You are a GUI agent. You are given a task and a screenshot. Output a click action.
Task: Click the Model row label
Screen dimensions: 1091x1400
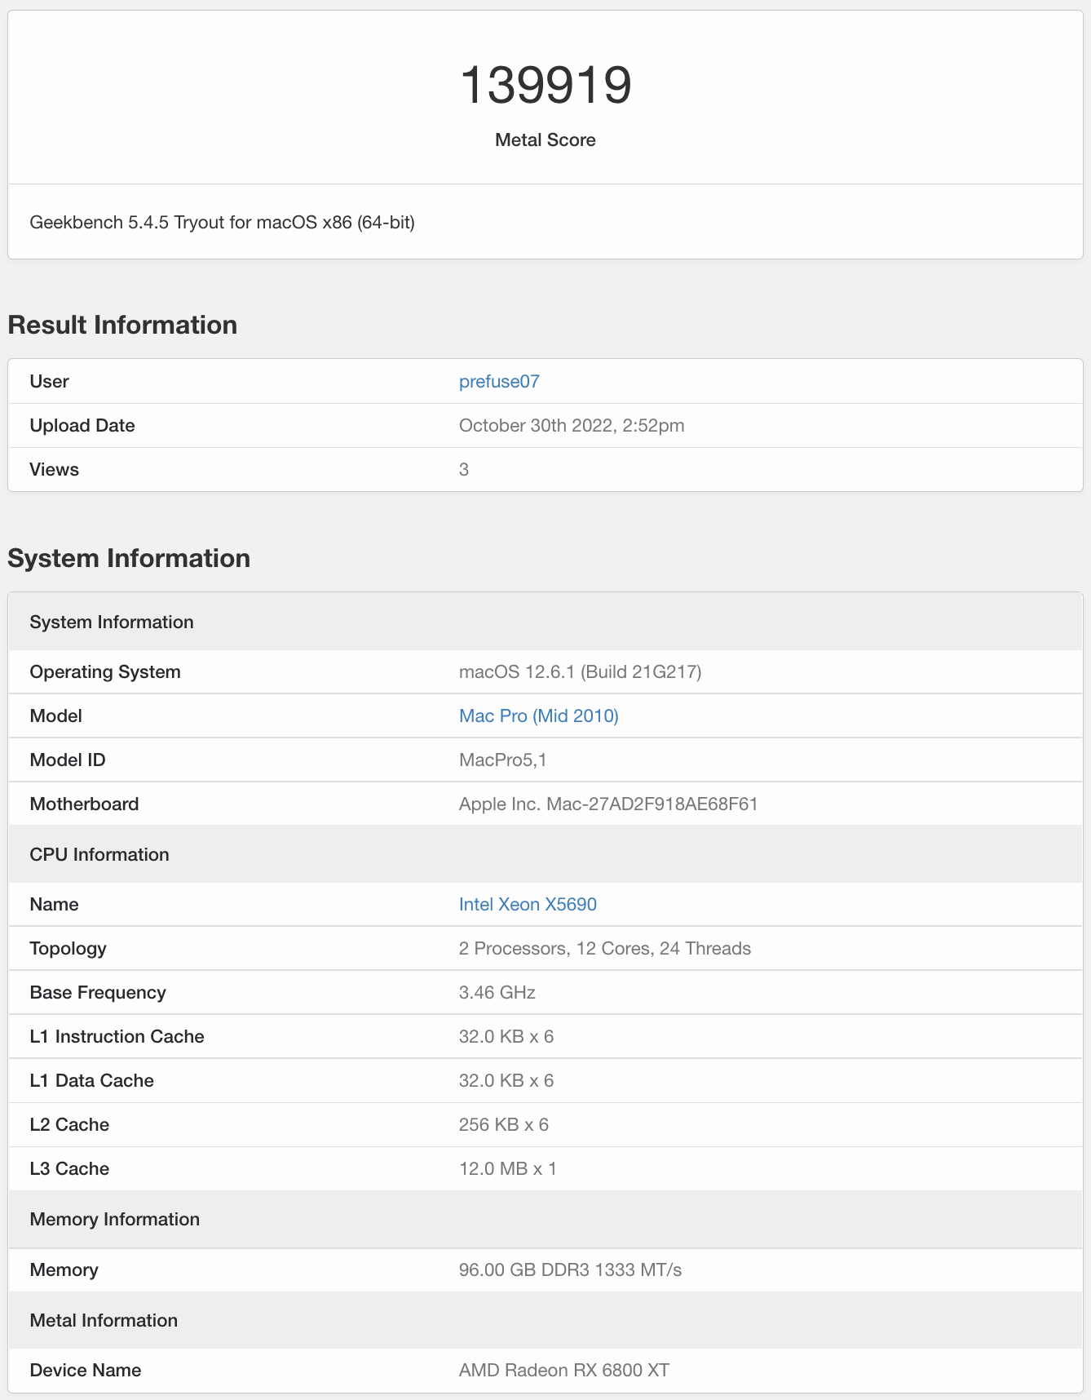pos(55,716)
